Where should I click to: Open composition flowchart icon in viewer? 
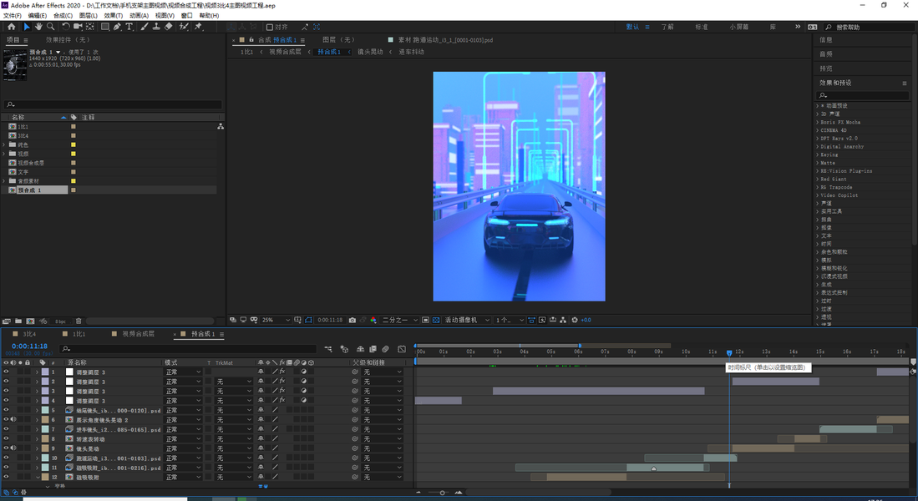click(x=563, y=320)
